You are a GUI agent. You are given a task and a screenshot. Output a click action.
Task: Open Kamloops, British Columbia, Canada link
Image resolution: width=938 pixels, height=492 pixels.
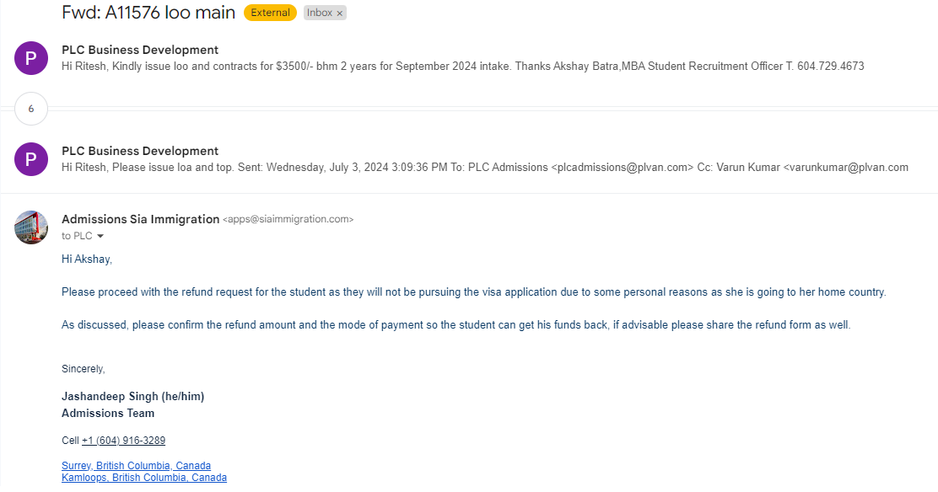pos(144,478)
